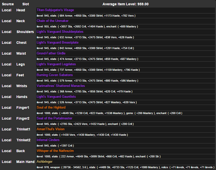Click stats line with +1430 Vers
This screenshot has width=216, height=170.
82,135
